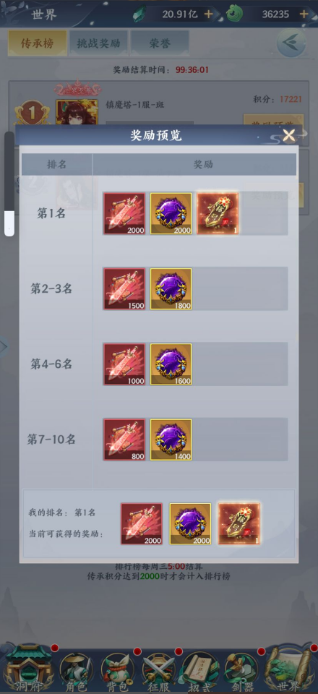Add more green jade currency with plus
The height and width of the screenshot is (694, 318).
[x=208, y=14]
